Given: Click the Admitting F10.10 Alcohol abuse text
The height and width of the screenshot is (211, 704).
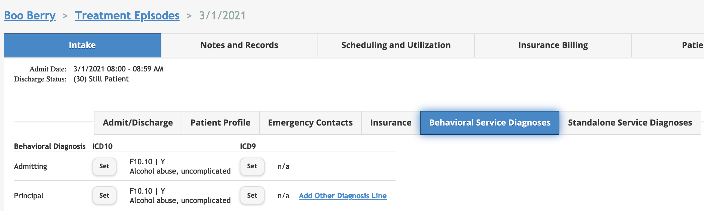Looking at the screenshot, I should coord(180,167).
